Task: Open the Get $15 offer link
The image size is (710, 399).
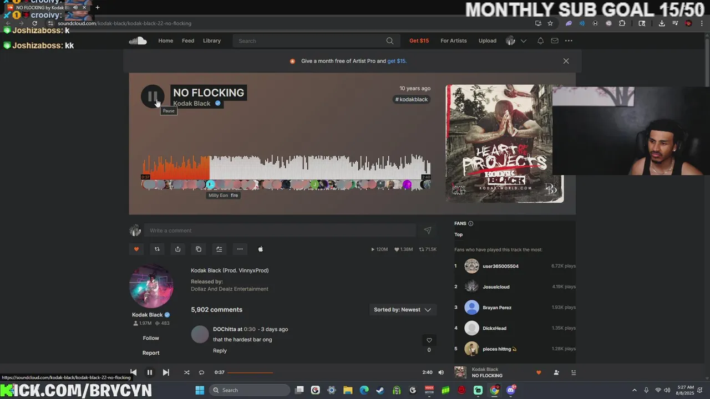Action: [x=419, y=40]
